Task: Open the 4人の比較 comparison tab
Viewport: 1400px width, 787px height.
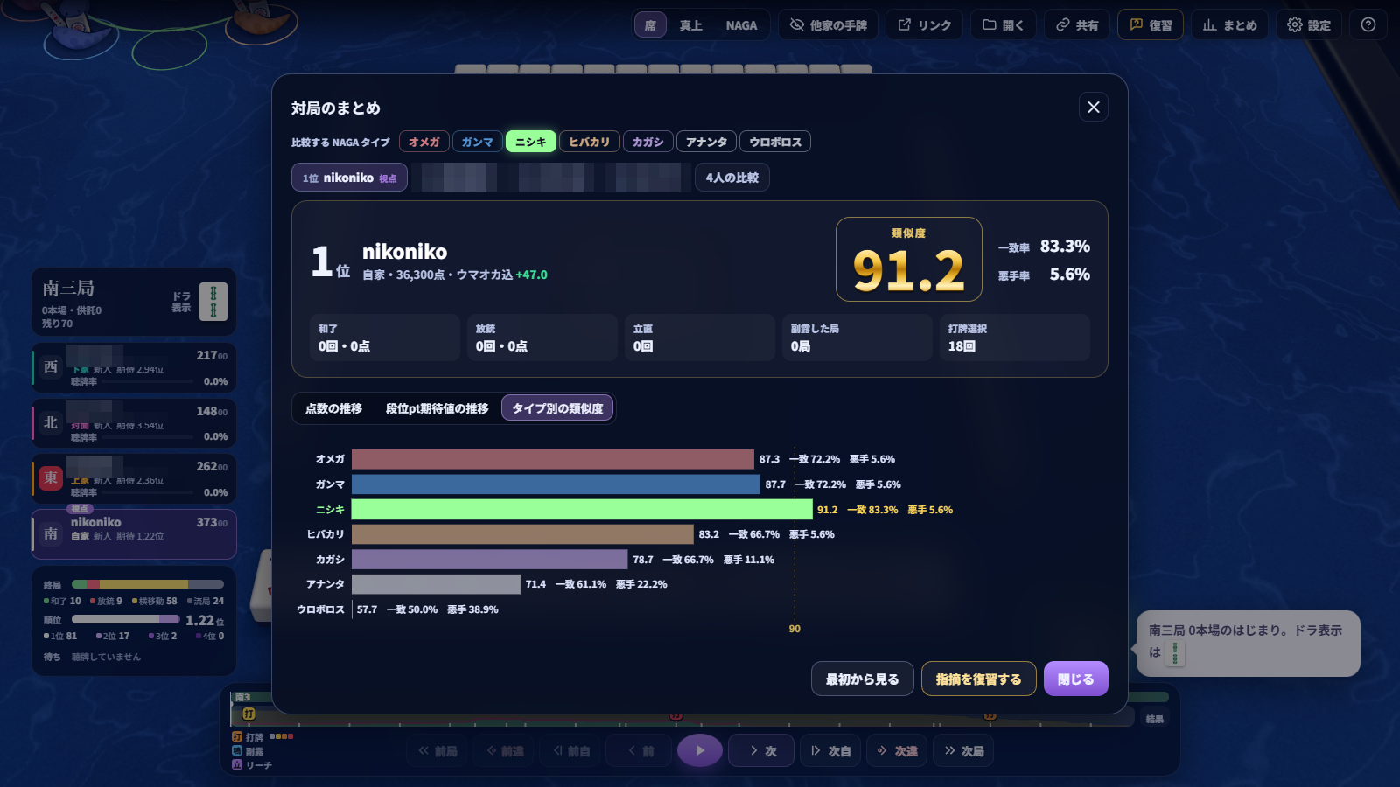Action: [732, 178]
